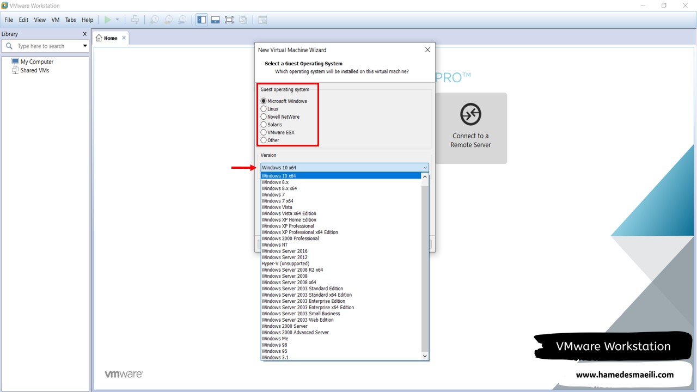The image size is (697, 392).
Task: Collapse the Version combo box showing Windows 10 x64
Action: pyautogui.click(x=345, y=168)
